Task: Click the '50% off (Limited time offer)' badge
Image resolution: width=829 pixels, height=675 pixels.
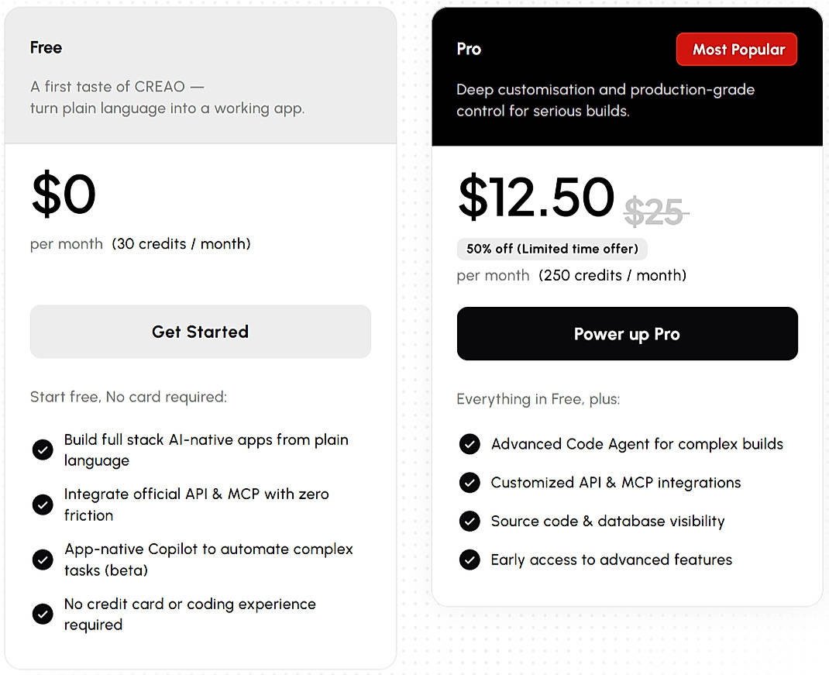Action: click(x=552, y=249)
